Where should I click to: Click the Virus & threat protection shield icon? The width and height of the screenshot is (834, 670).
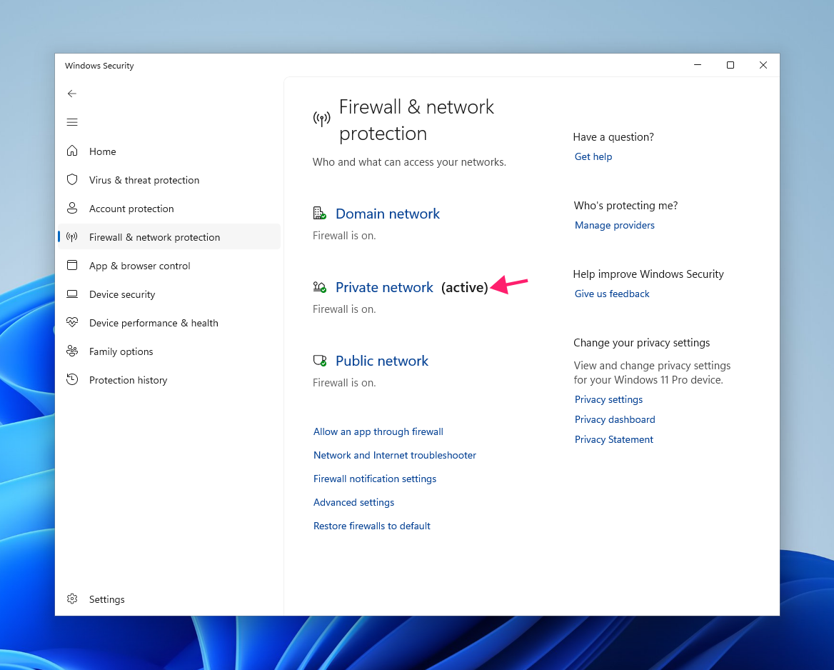72,180
